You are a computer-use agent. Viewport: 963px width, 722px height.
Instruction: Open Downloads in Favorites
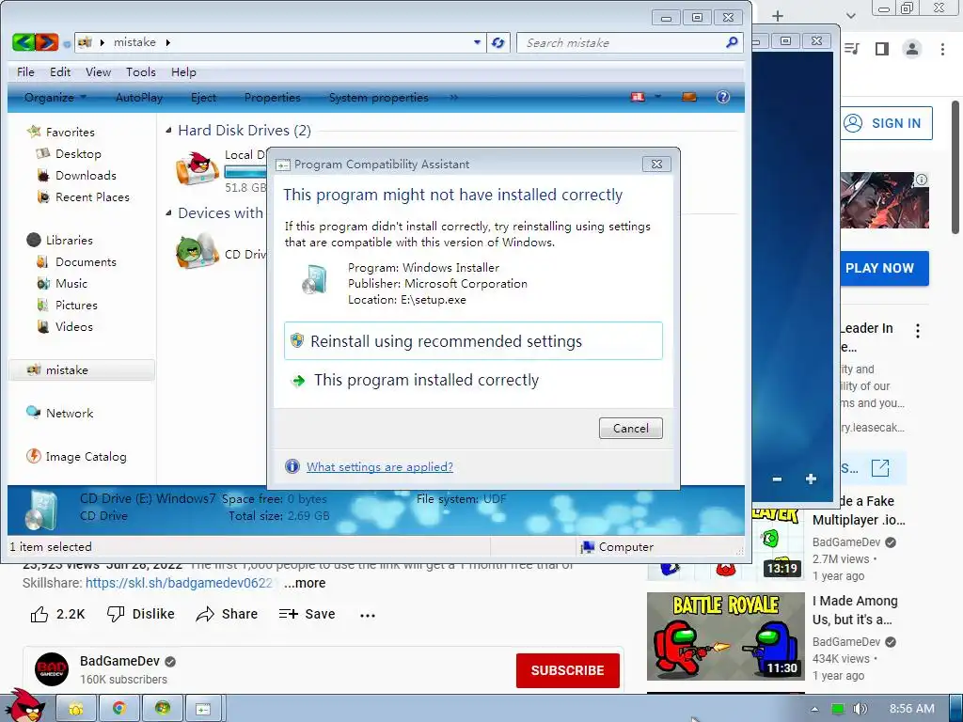click(86, 175)
